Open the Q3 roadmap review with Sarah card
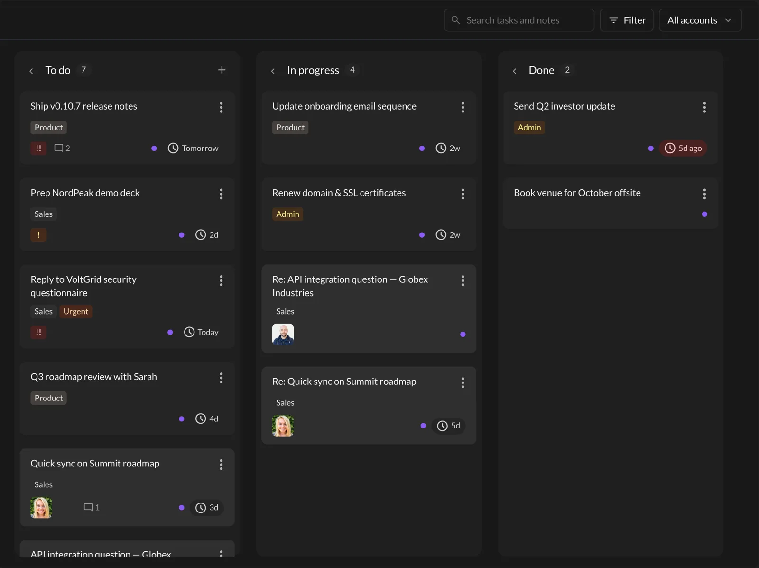 (127, 399)
